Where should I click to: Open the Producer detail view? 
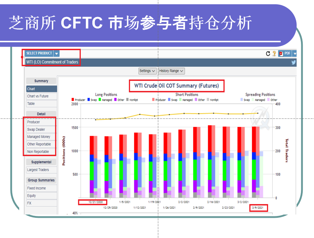[x=41, y=122]
